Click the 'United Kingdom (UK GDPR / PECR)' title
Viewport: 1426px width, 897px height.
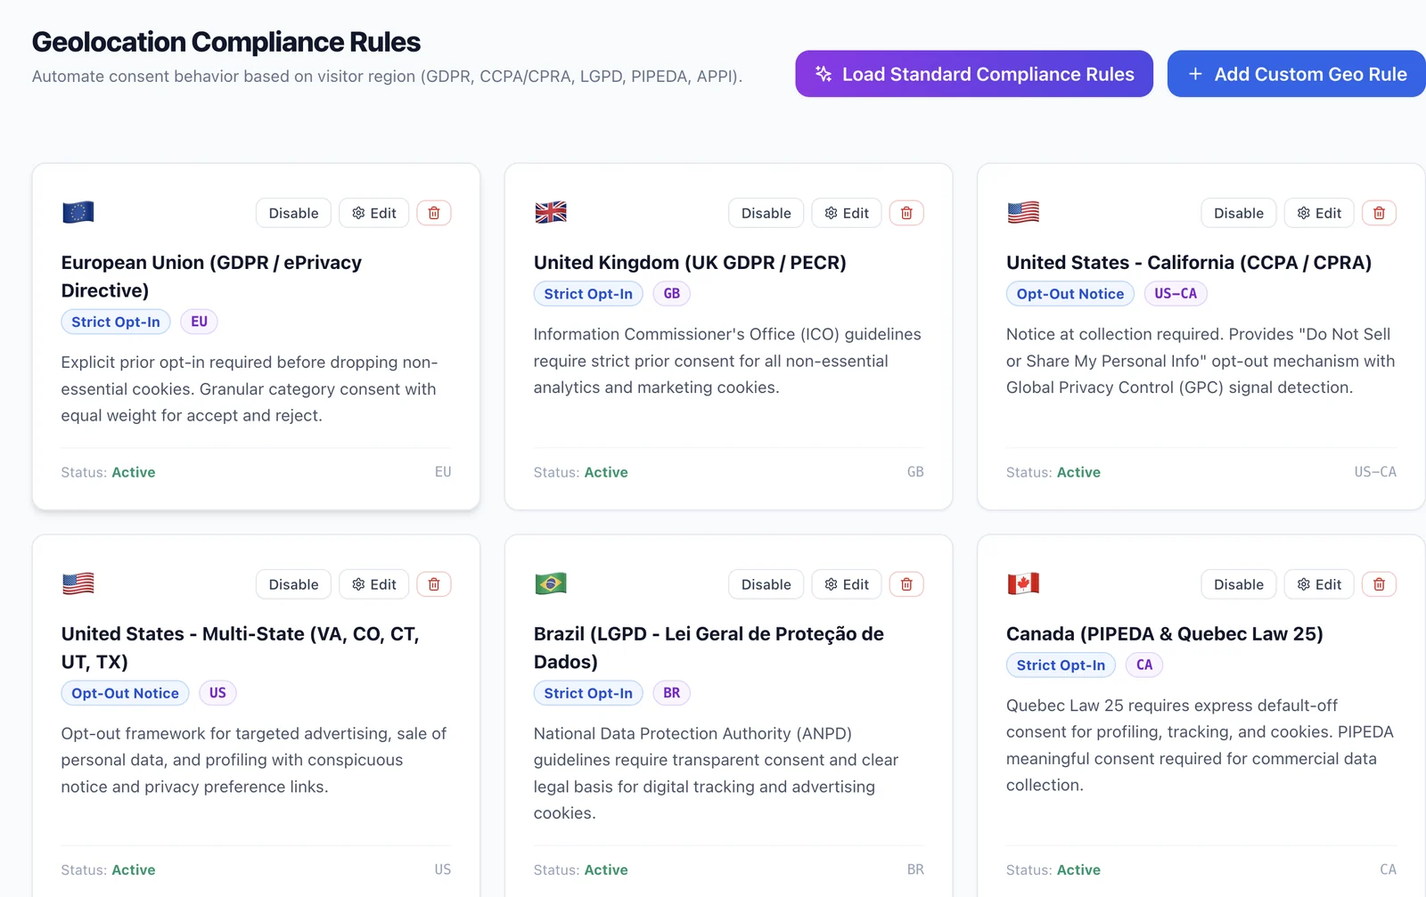click(x=690, y=263)
